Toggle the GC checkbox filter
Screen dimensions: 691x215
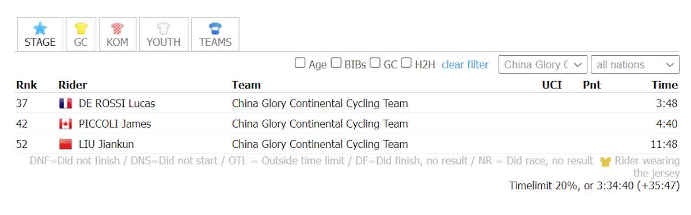click(374, 63)
